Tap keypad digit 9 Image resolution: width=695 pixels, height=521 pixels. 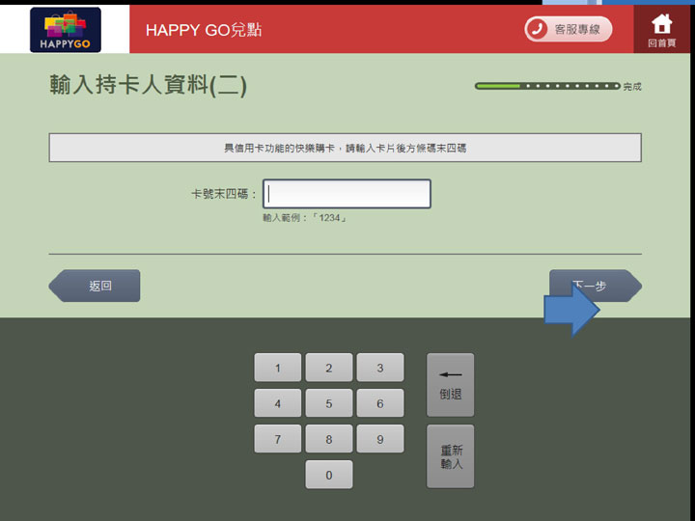tap(380, 439)
